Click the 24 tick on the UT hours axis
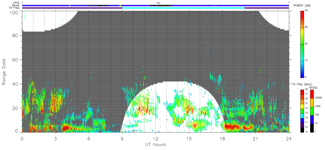Viewport: 325px width, 150px height. [x=289, y=138]
